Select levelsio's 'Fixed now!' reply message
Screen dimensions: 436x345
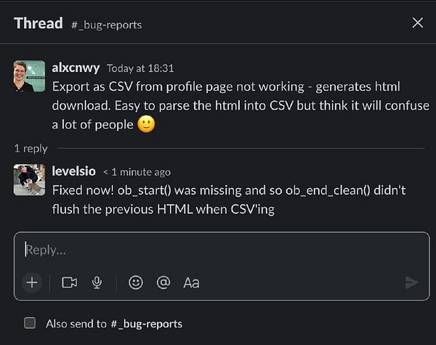[229, 200]
